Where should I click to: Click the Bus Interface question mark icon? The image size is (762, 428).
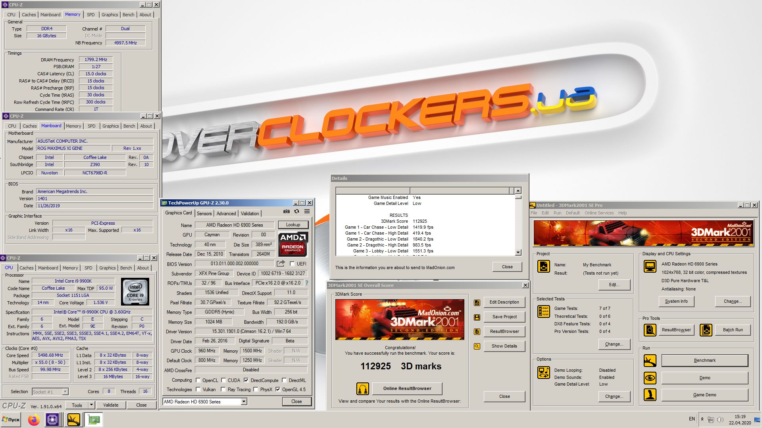(x=307, y=283)
